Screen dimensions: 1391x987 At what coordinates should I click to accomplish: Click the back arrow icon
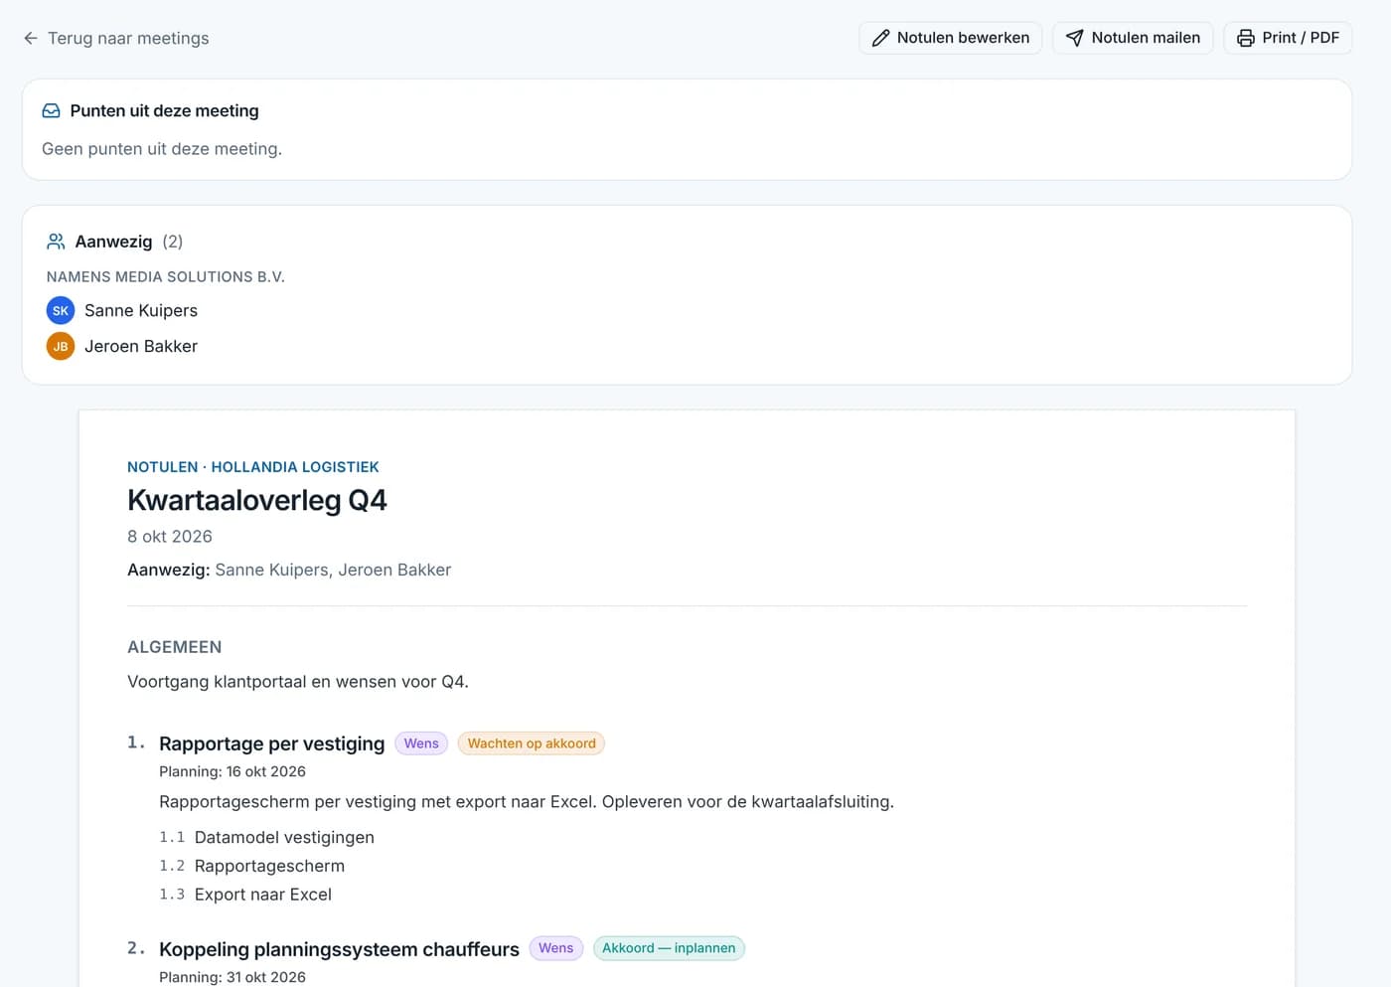click(x=31, y=38)
